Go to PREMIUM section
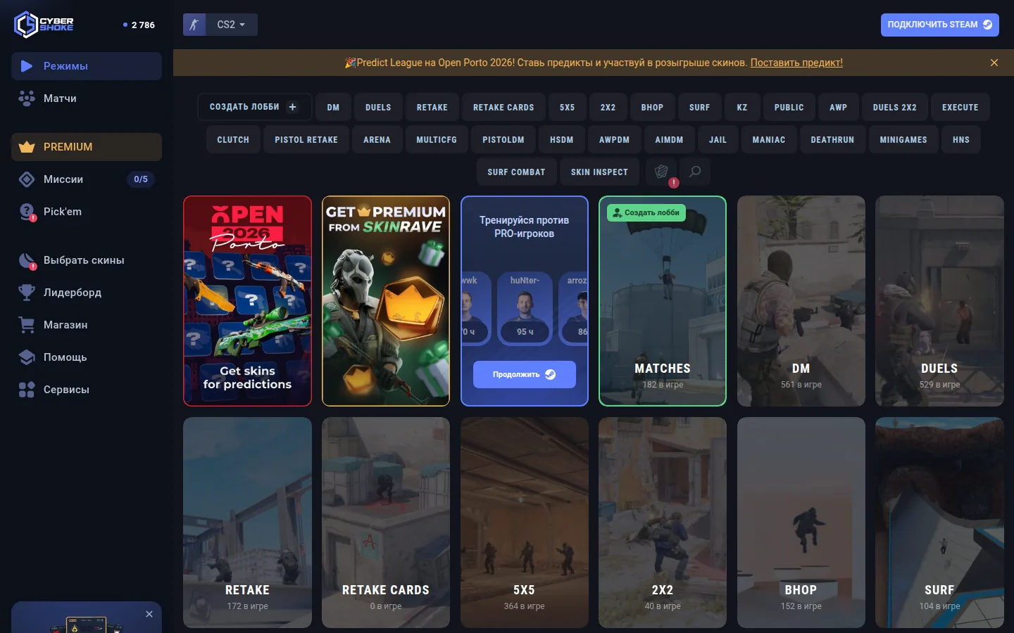 pyautogui.click(x=87, y=147)
